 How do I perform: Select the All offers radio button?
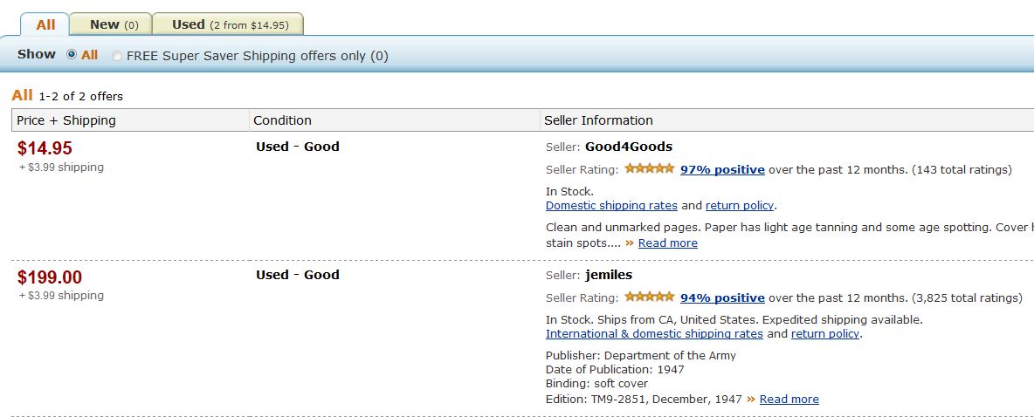(72, 55)
